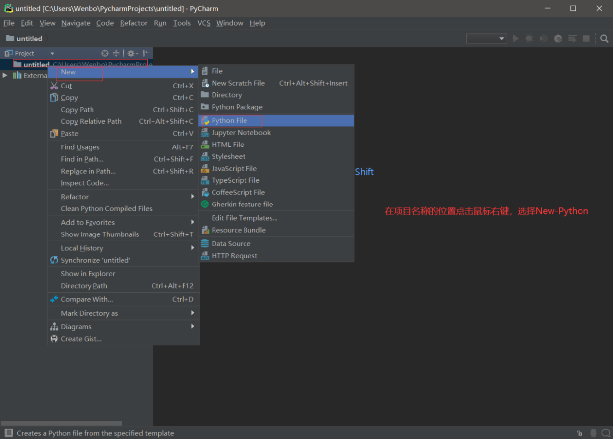Select Jupyter Notebook option
The width and height of the screenshot is (613, 439).
pyautogui.click(x=276, y=133)
